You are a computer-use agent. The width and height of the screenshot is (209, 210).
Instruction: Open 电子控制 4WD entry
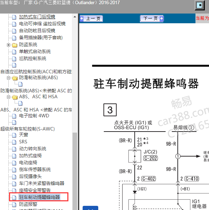tap(34, 116)
